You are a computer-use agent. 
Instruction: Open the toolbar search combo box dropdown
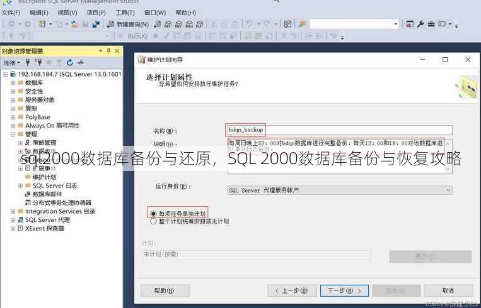395,24
